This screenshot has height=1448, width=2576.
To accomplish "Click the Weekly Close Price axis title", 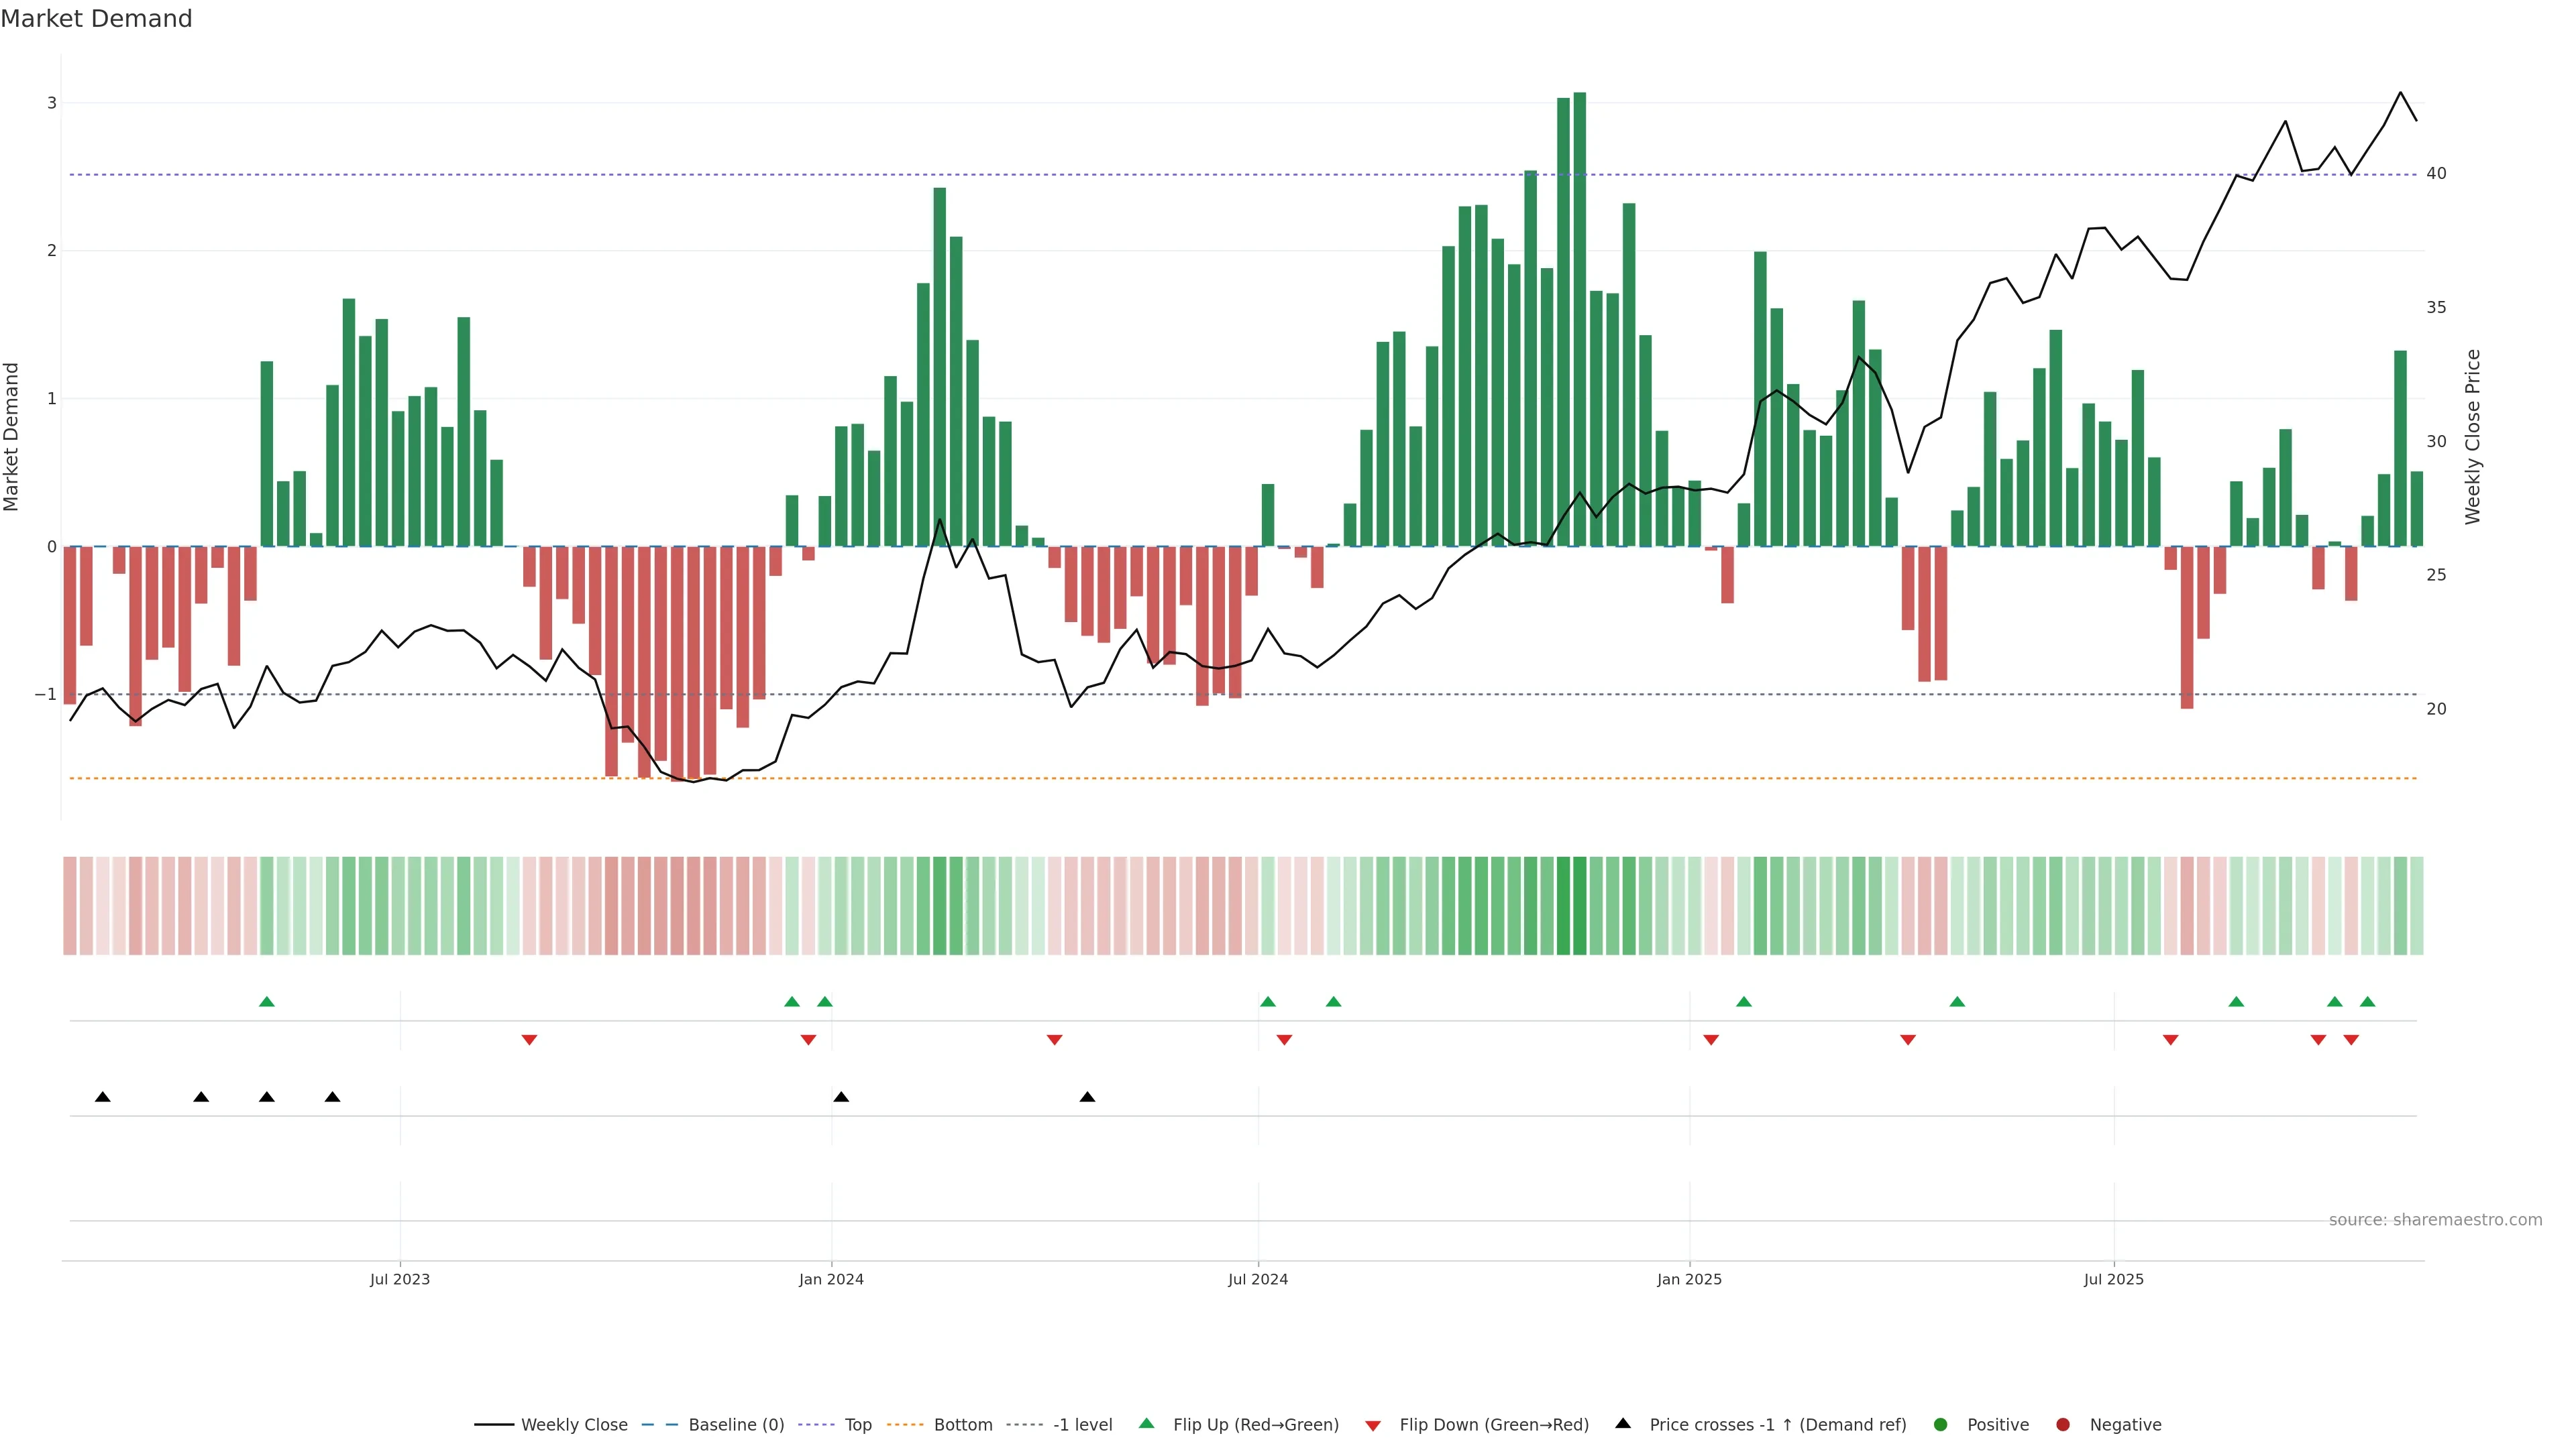I will (2473, 436).
